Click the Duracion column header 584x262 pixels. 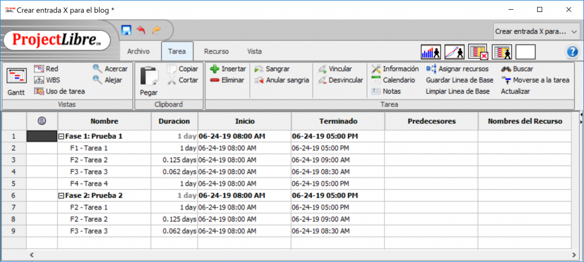click(175, 121)
